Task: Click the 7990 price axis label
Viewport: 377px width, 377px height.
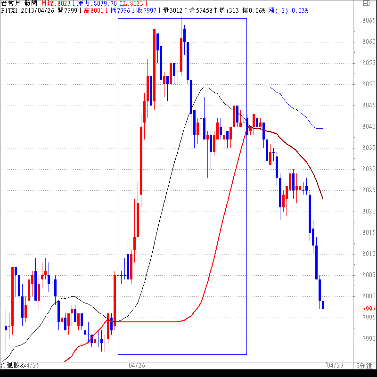Action: [369, 338]
